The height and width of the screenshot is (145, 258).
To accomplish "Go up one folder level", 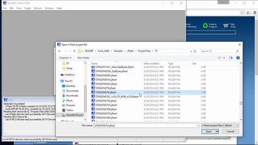I will 74,51.
